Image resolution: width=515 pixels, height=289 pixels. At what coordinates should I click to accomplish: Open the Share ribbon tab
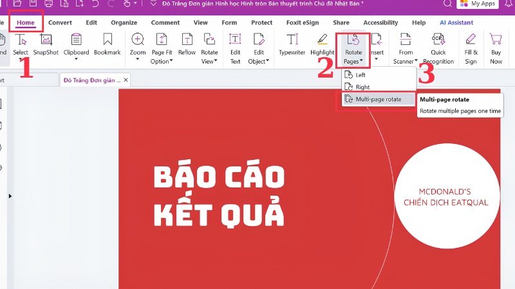341,22
